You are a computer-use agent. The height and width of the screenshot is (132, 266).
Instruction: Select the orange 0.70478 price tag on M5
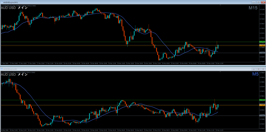(x=262, y=105)
